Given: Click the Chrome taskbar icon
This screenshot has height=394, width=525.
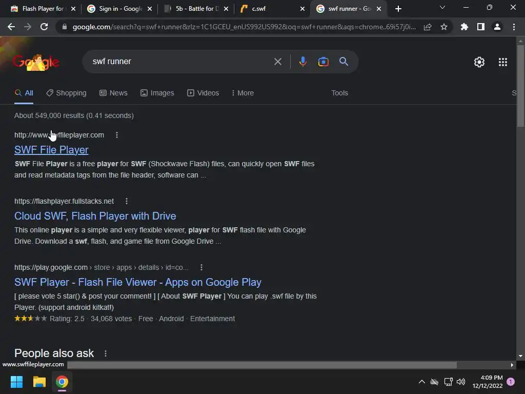Looking at the screenshot, I should click(62, 382).
